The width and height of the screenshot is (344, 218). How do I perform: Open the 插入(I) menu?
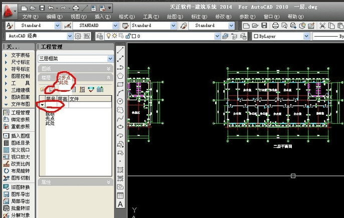click(x=103, y=17)
